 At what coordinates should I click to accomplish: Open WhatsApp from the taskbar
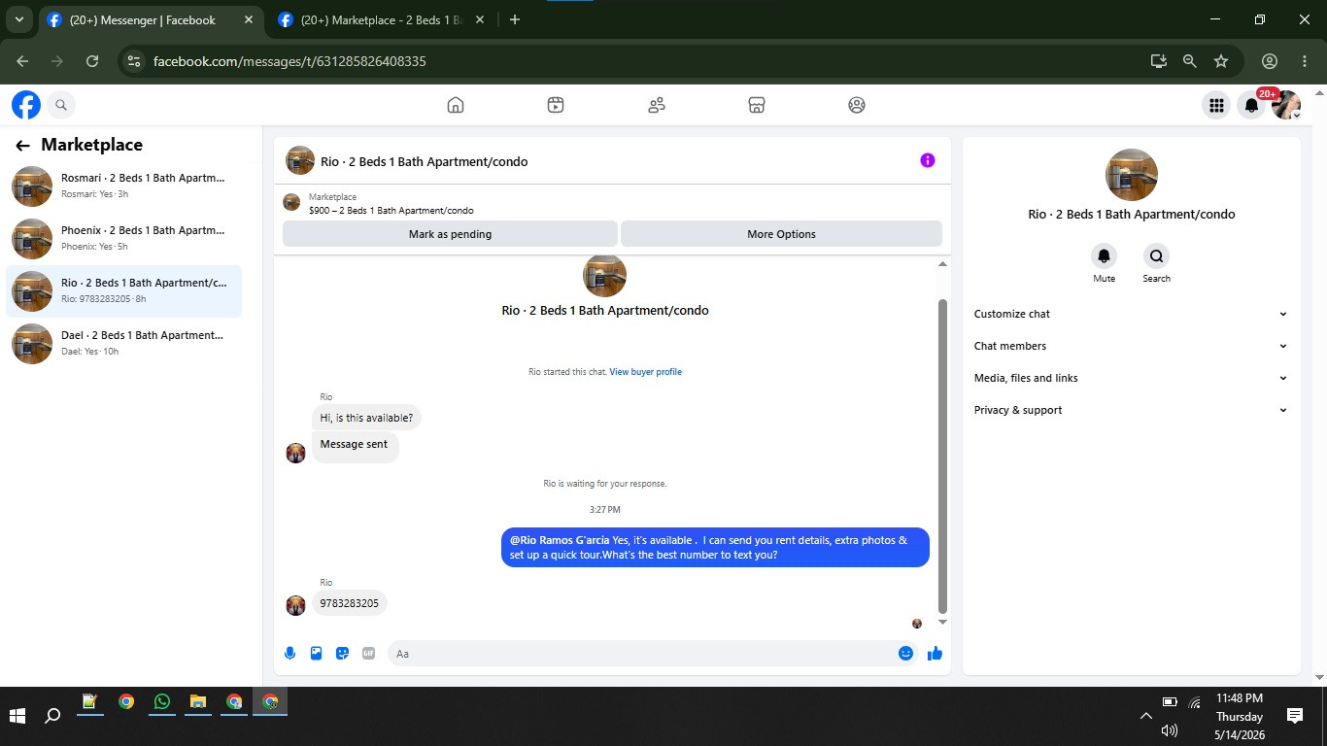pos(161,702)
